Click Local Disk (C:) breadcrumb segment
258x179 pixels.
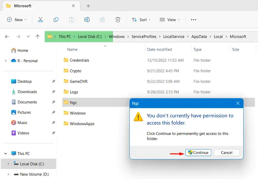(90, 37)
